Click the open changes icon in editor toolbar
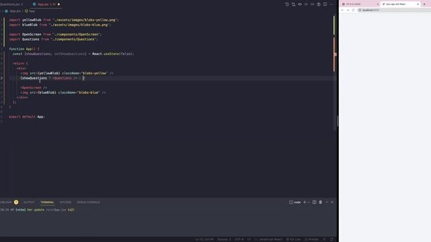Viewport: 431px width, 242px height. [x=294, y=5]
